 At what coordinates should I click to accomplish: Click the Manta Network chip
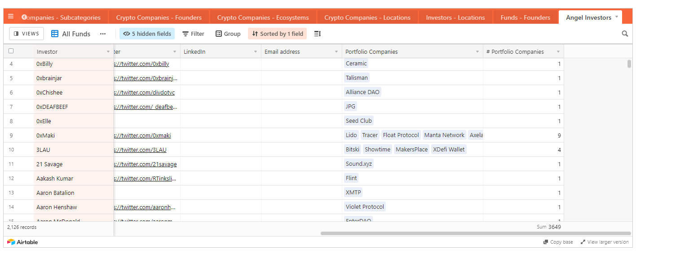pyautogui.click(x=444, y=135)
